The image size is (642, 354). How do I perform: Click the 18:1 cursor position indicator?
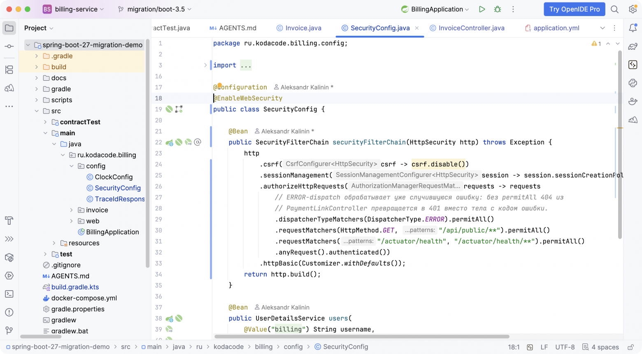pos(514,347)
